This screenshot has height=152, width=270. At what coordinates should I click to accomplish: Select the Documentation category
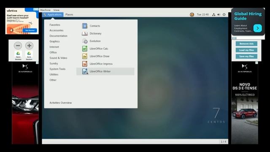(x=58, y=36)
